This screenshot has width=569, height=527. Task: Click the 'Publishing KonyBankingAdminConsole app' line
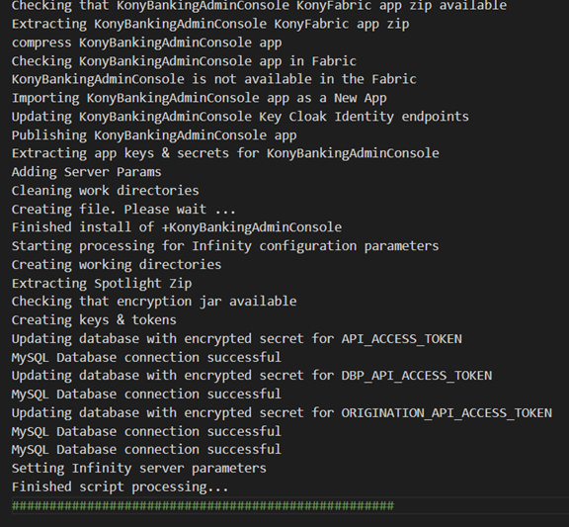pyautogui.click(x=154, y=135)
